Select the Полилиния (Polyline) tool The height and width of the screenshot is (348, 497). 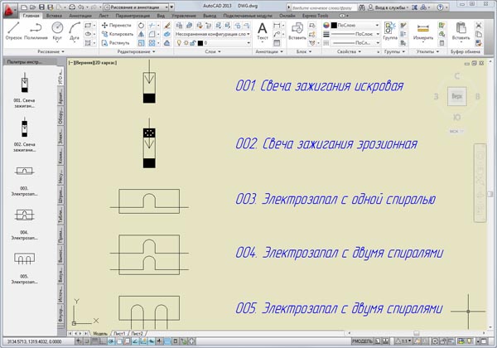coord(36,31)
